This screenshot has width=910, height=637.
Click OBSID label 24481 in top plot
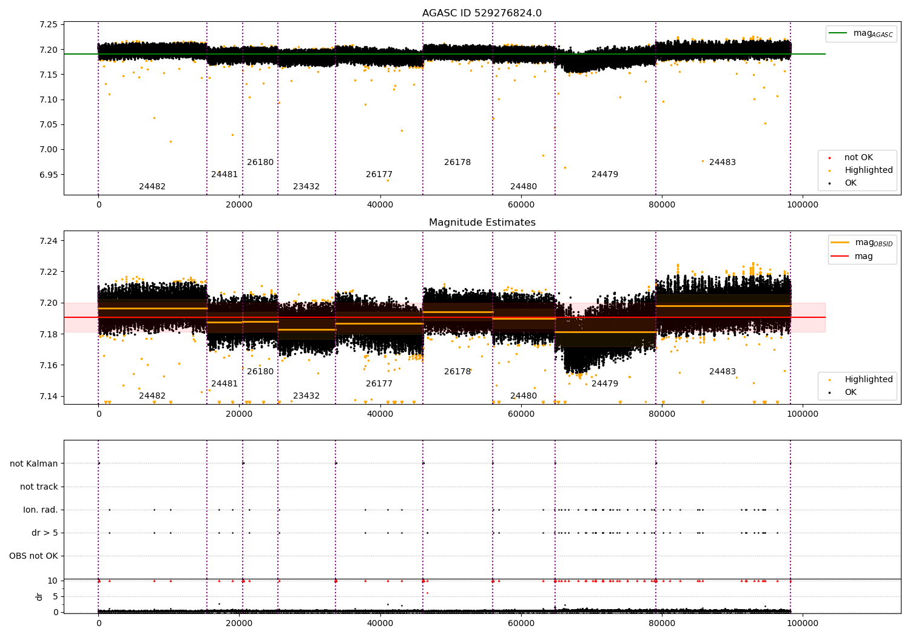pos(224,175)
